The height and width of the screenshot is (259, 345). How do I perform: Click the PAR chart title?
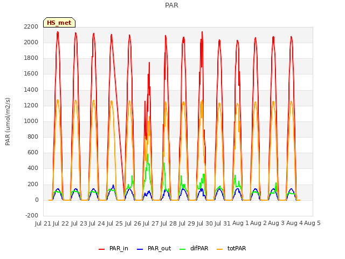tap(171, 5)
